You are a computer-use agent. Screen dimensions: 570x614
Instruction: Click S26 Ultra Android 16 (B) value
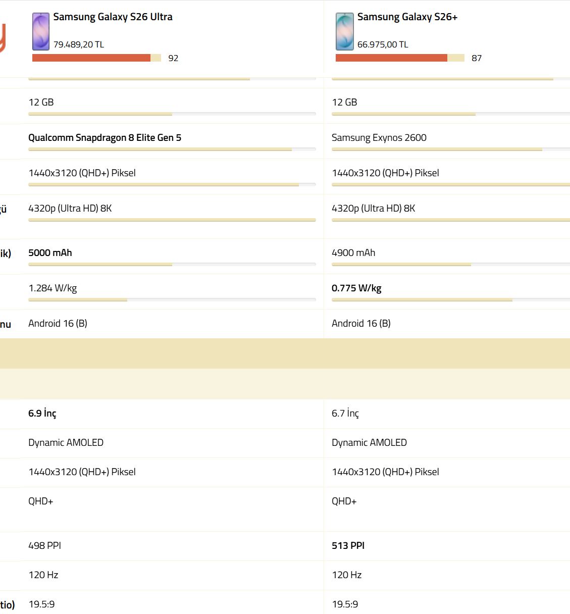click(58, 323)
